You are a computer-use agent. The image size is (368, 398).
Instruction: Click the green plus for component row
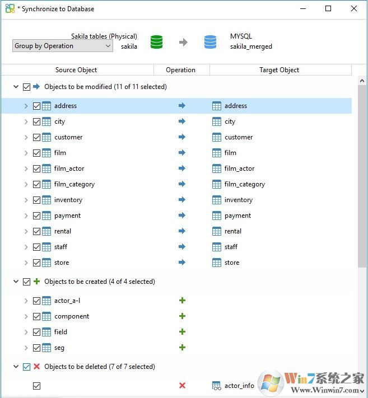182,316
